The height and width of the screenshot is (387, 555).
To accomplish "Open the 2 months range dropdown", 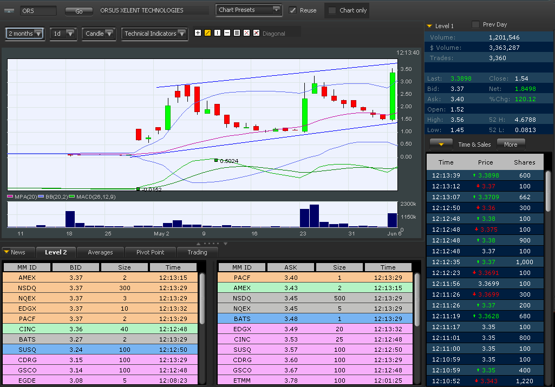I will point(25,34).
